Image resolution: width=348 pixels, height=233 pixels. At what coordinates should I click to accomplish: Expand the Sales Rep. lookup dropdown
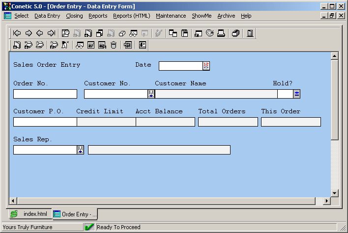coord(80,150)
